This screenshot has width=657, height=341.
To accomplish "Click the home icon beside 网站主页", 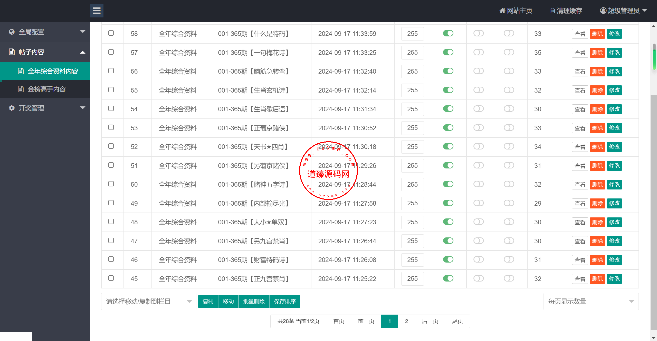I will point(502,11).
